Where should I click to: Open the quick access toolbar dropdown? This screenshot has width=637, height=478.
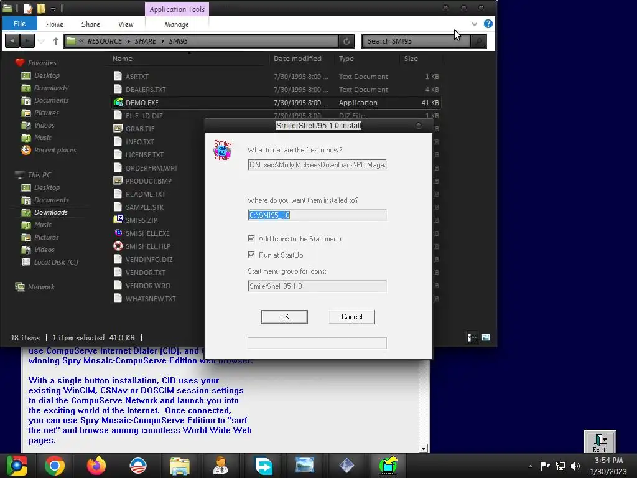[x=53, y=9]
